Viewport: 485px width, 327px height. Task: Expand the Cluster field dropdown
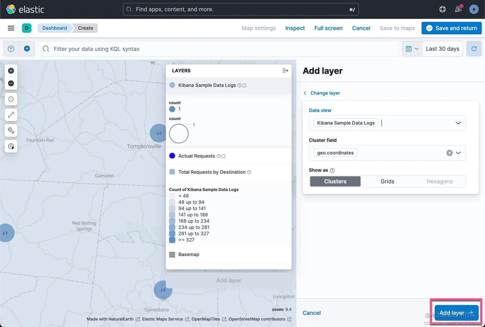coord(458,153)
